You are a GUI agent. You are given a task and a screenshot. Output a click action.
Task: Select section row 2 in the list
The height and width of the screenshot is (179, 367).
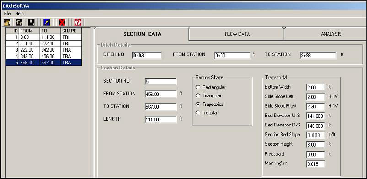point(44,43)
